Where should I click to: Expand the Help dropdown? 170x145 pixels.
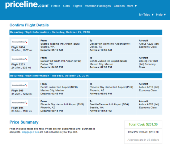161,15
